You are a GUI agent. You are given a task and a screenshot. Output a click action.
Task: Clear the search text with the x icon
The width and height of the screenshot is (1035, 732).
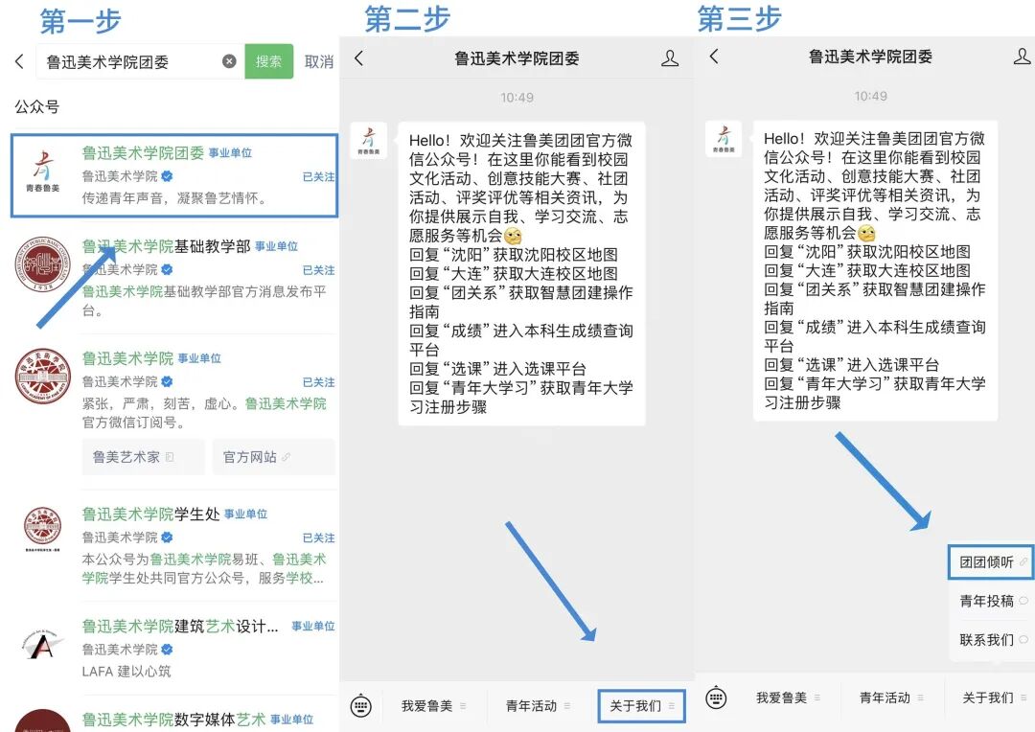(x=229, y=61)
